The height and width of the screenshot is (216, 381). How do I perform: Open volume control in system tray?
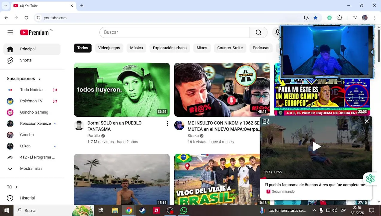pos(335,211)
